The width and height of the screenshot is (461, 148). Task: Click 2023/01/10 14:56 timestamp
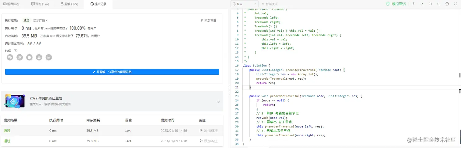tap(174, 131)
